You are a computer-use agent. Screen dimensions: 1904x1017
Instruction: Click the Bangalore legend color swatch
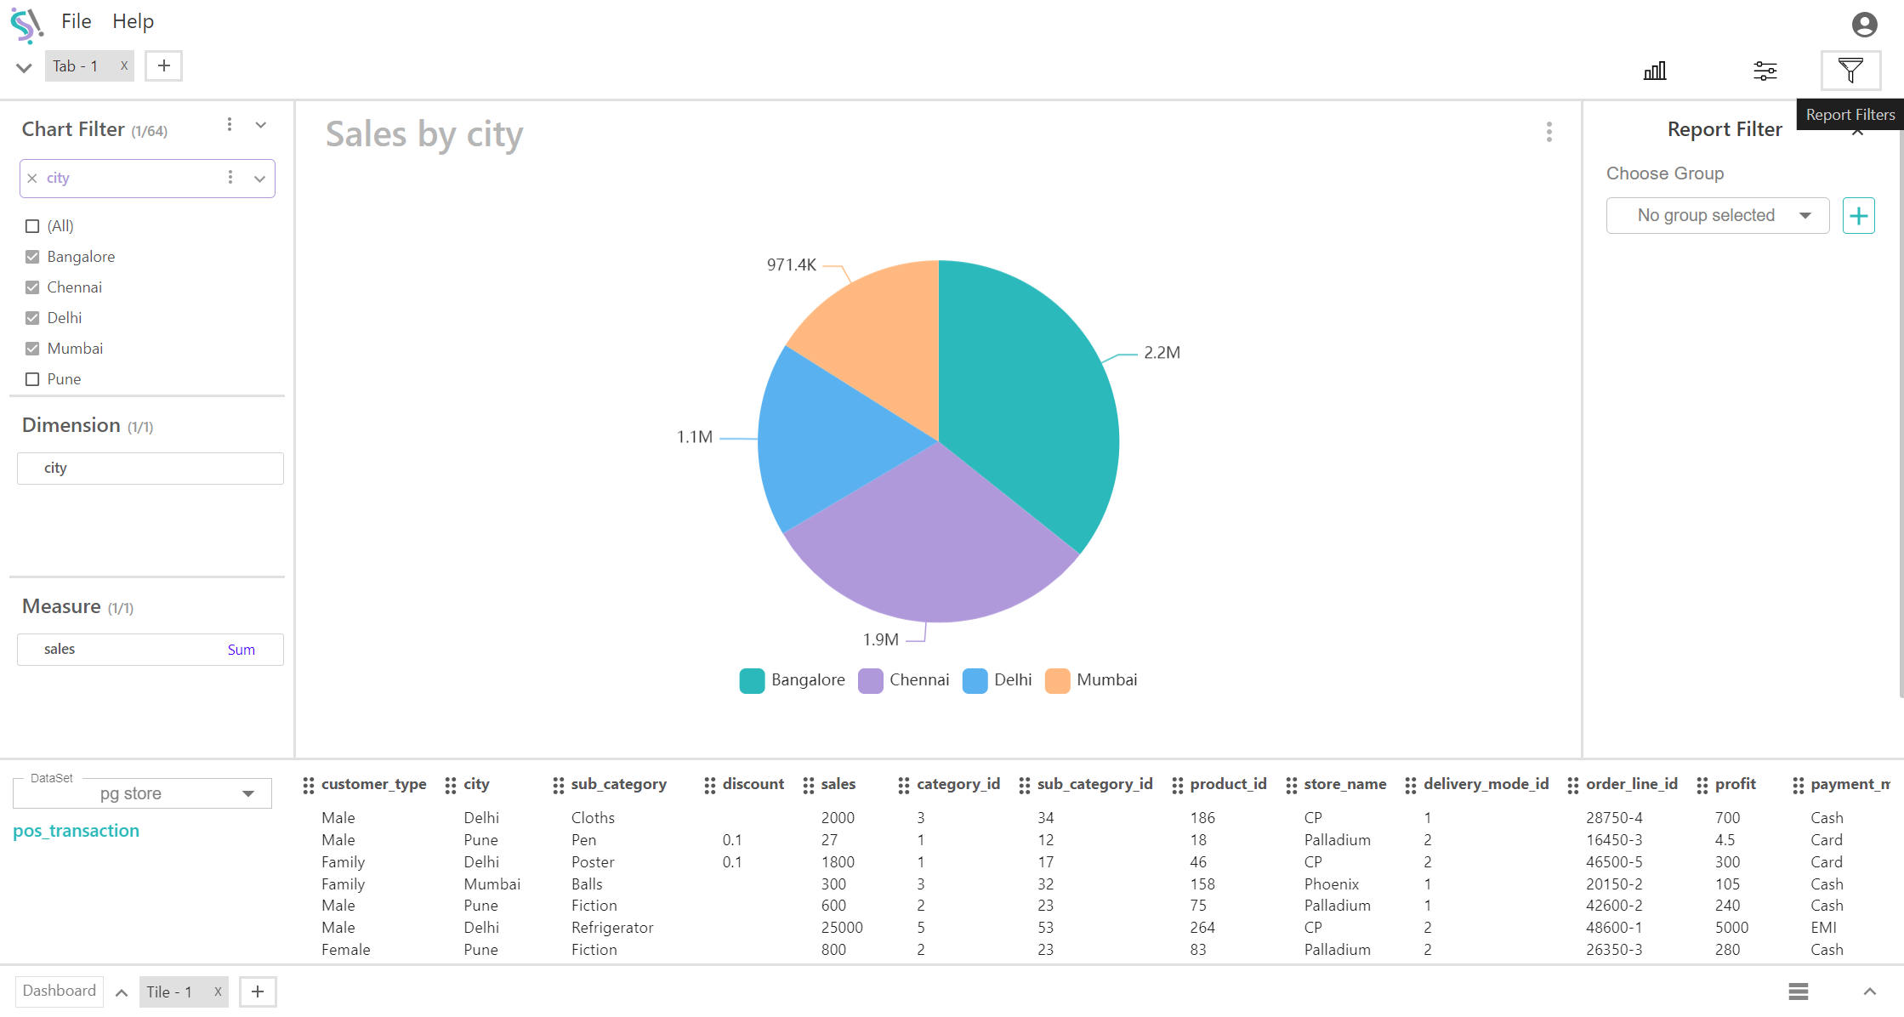(752, 680)
